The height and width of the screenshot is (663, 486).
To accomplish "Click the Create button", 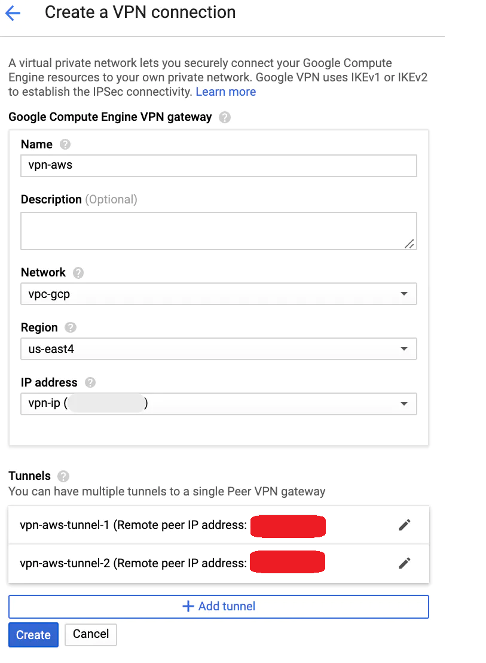I will (33, 635).
